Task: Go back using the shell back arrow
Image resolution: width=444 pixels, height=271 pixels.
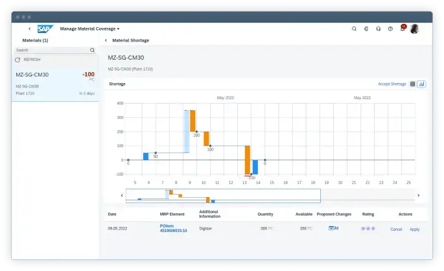Action: pyautogui.click(x=29, y=29)
